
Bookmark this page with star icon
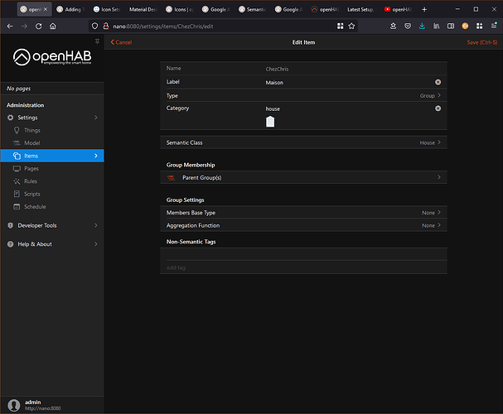(351, 26)
